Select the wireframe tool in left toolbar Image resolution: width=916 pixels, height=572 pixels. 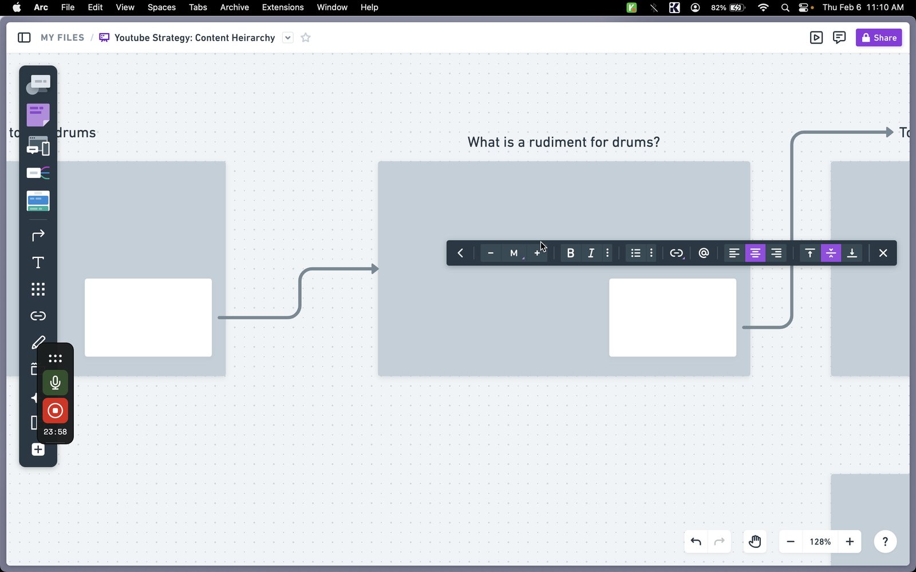(x=38, y=146)
